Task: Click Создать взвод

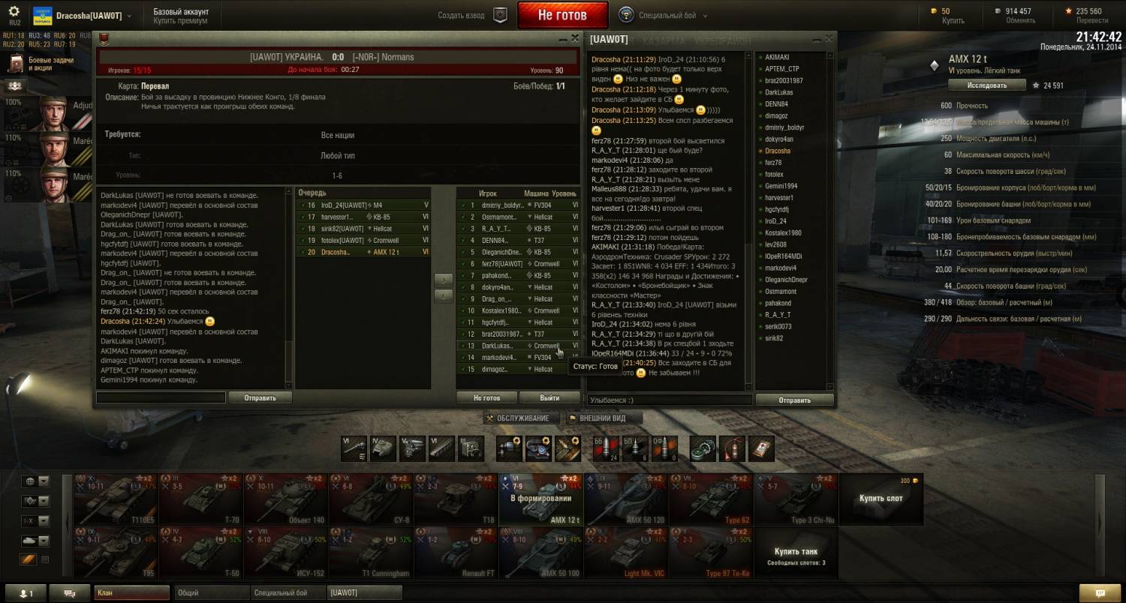Action: point(461,15)
